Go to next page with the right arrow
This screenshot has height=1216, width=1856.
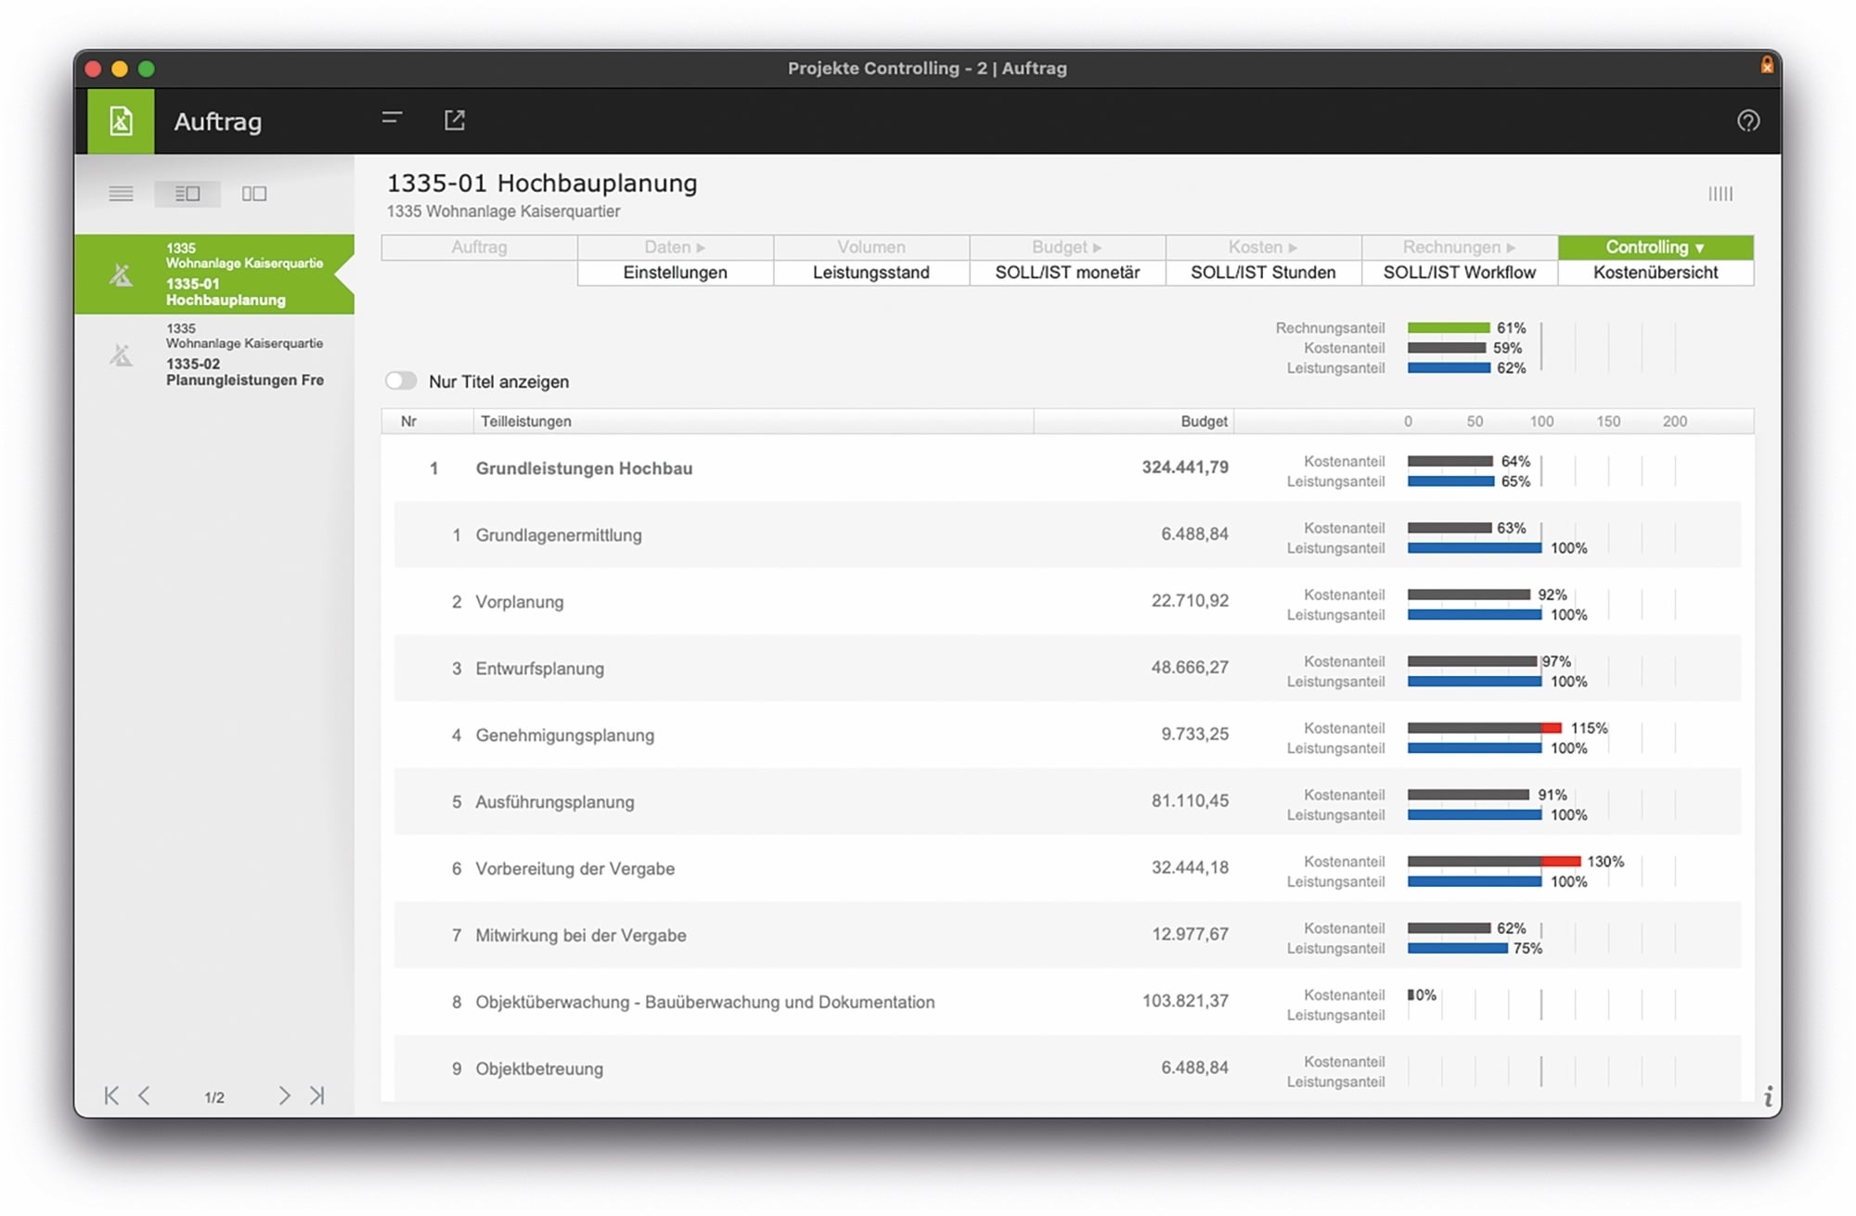pos(285,1095)
